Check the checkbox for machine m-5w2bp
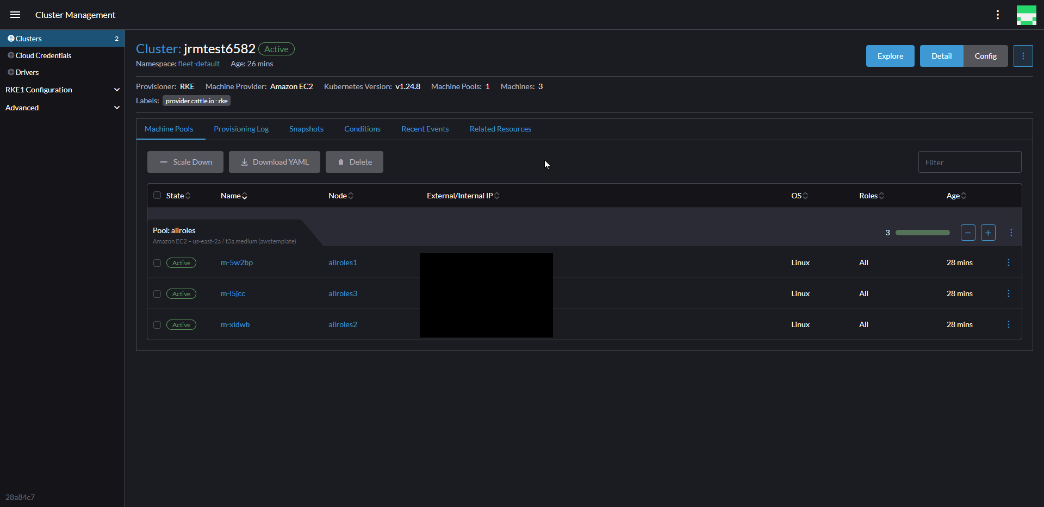 coord(157,263)
